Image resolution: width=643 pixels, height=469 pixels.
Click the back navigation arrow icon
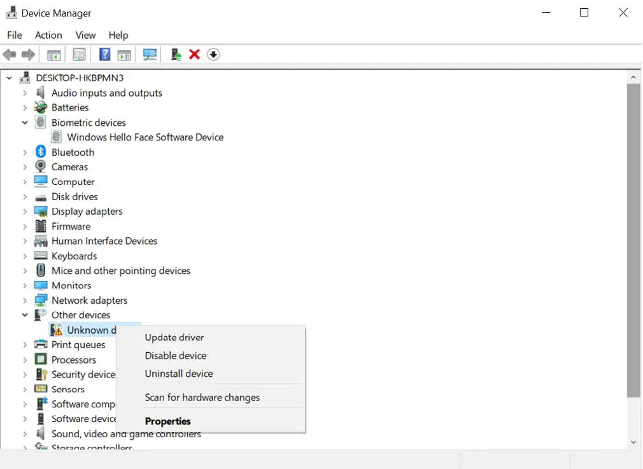coord(10,54)
